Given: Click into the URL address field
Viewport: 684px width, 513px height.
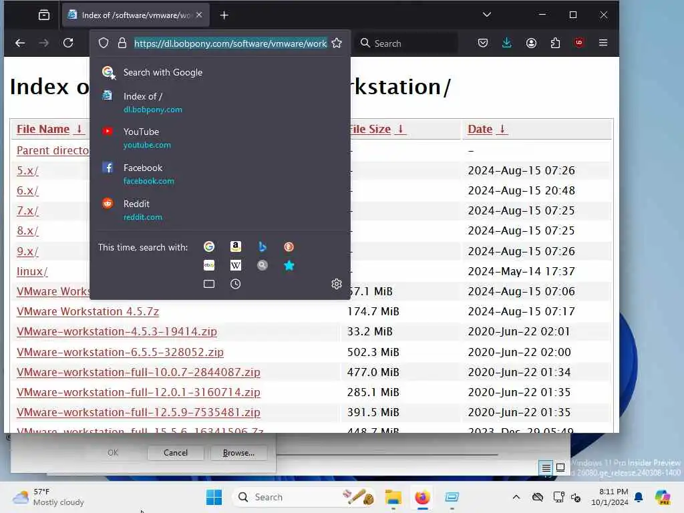Looking at the screenshot, I should 230,43.
